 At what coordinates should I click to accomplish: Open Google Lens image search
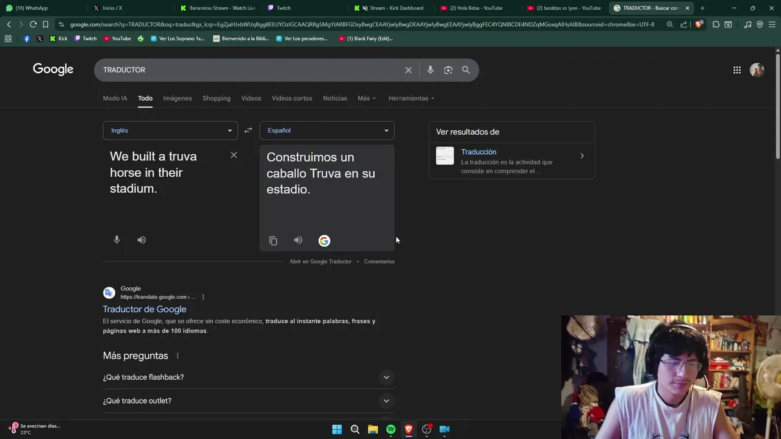pyautogui.click(x=448, y=70)
